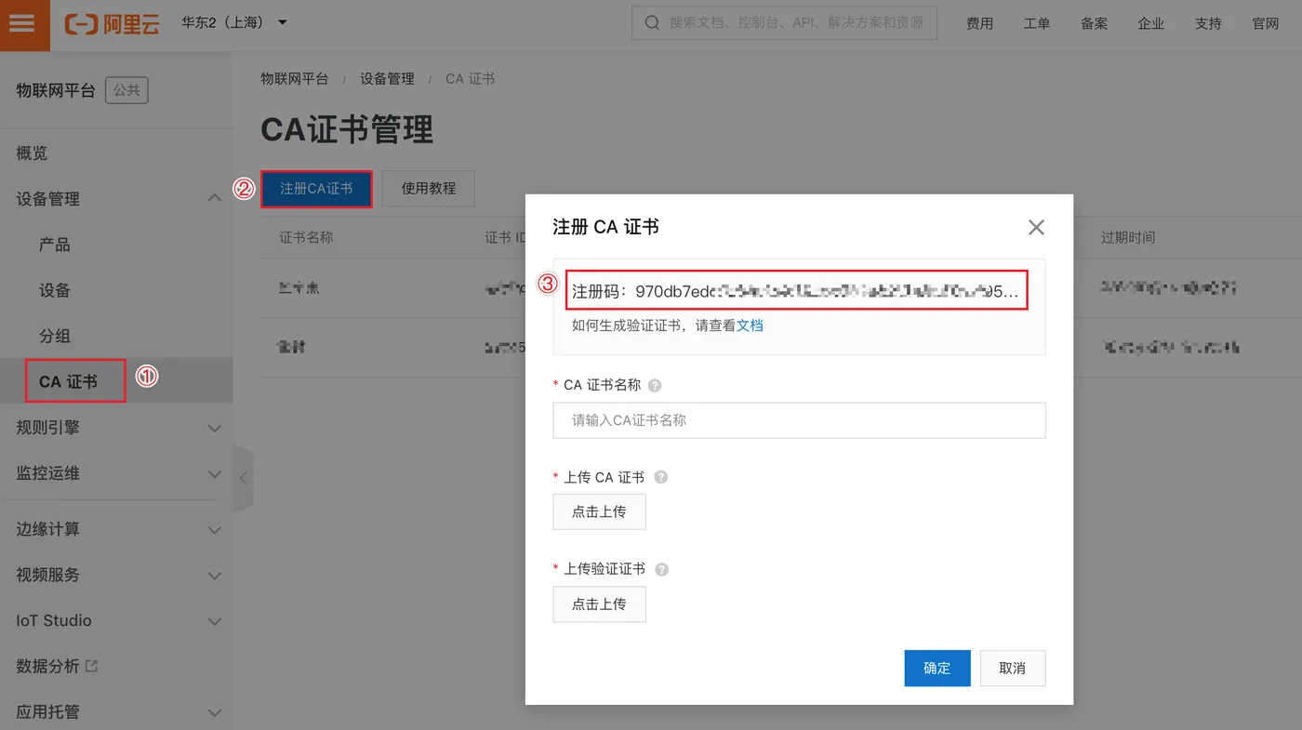1302x730 pixels.
Task: Click the 物联网平台 breadcrumb link
Action: 295,79
